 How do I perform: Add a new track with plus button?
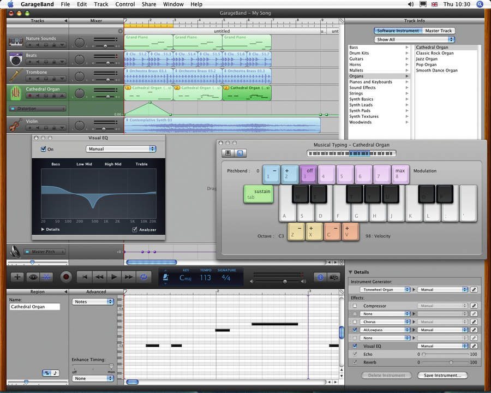(17, 277)
